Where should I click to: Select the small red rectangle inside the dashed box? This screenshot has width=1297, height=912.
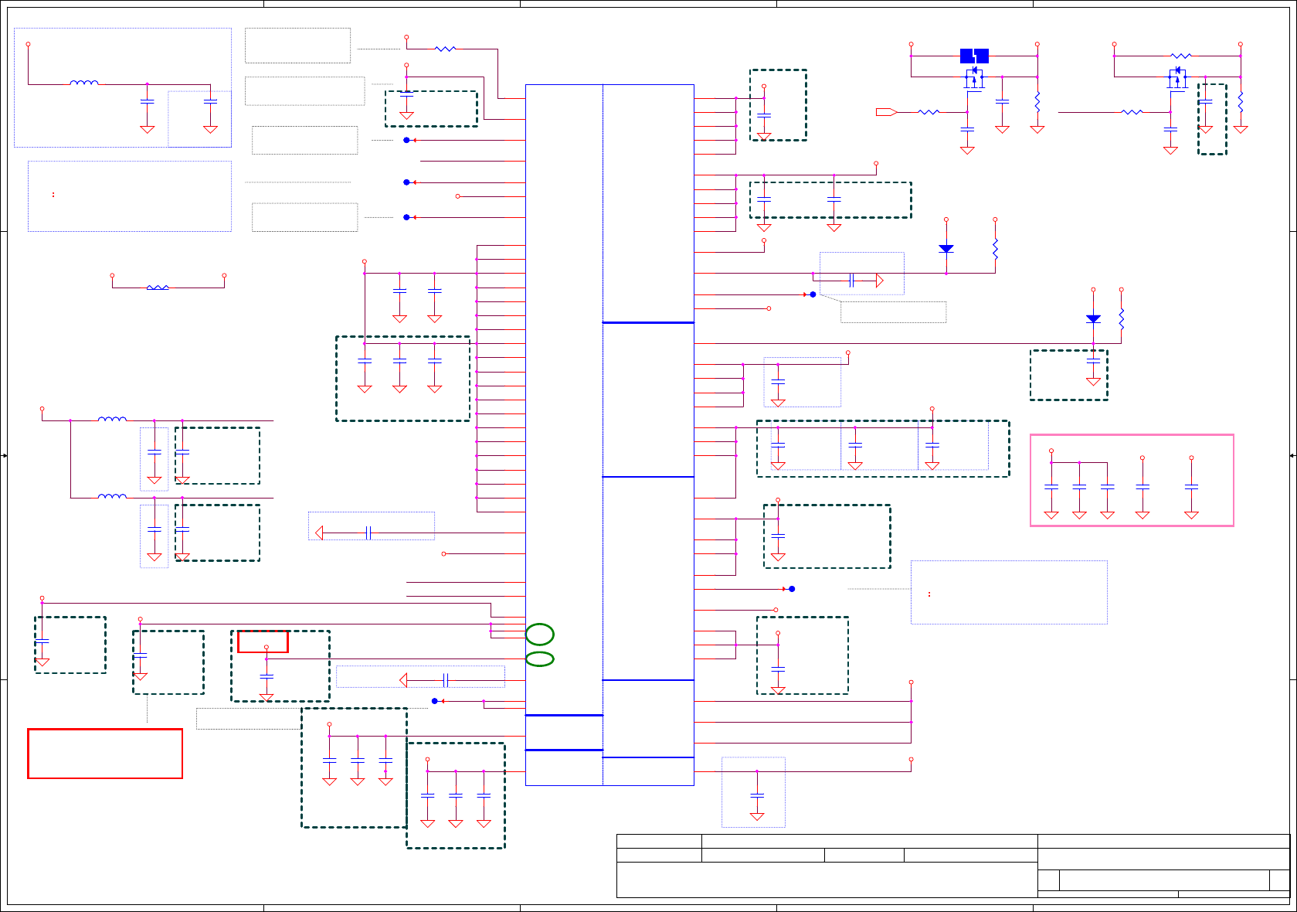point(263,641)
